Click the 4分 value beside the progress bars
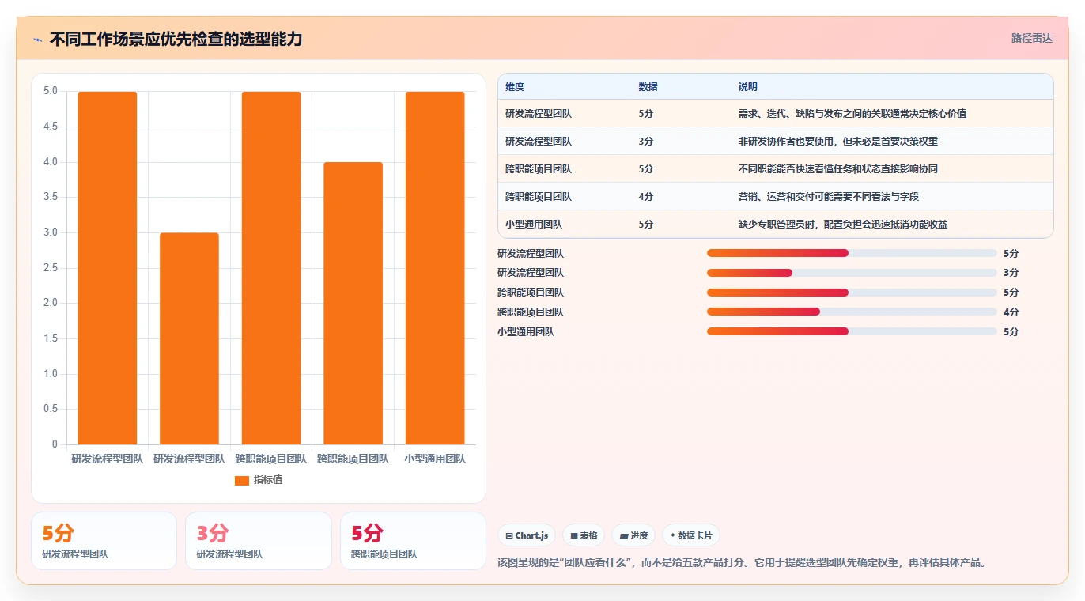This screenshot has height=601, width=1085. coord(1011,312)
